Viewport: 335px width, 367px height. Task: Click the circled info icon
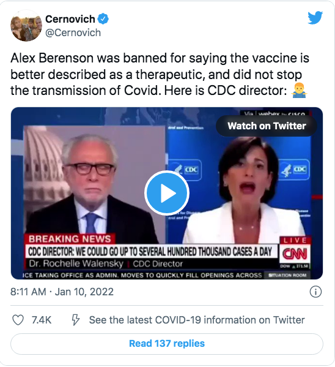315,292
